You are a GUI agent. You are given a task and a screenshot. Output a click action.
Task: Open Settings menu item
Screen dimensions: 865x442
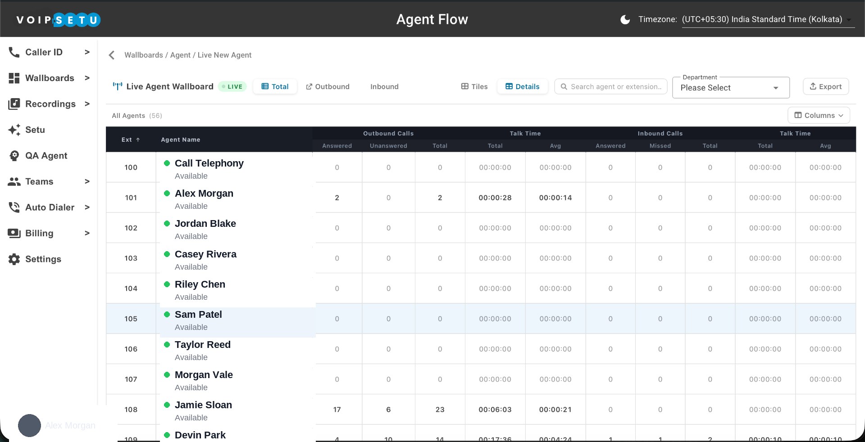(x=43, y=259)
